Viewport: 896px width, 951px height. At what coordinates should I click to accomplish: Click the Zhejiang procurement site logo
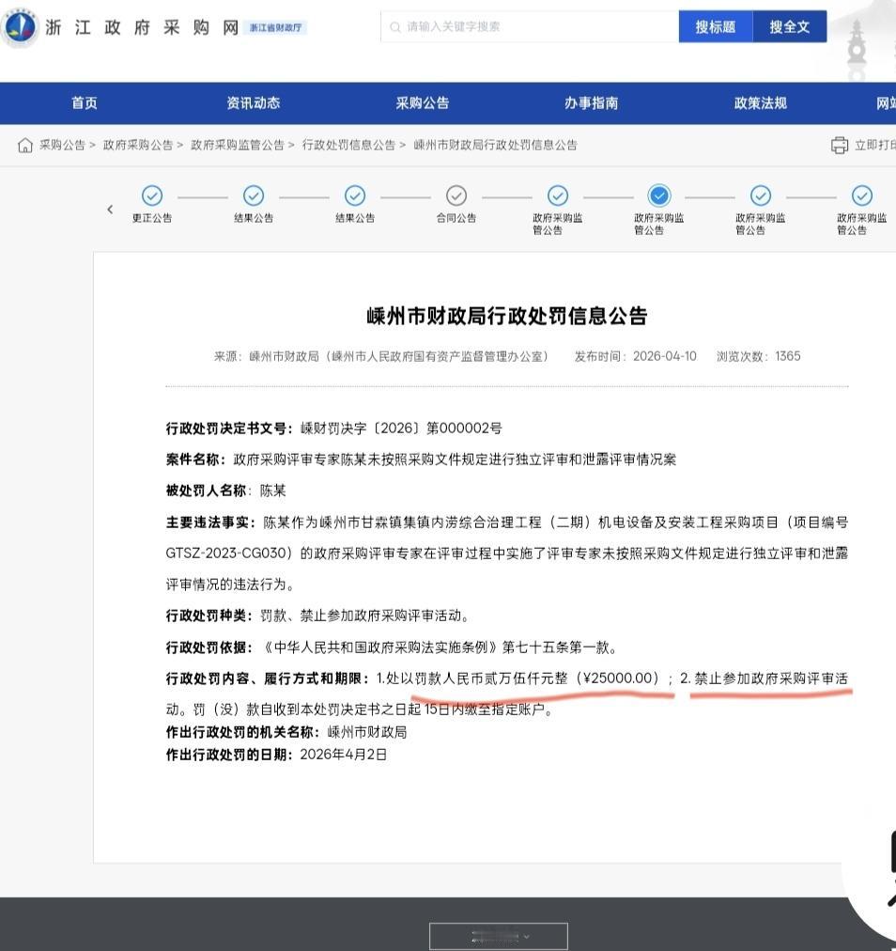(20, 27)
